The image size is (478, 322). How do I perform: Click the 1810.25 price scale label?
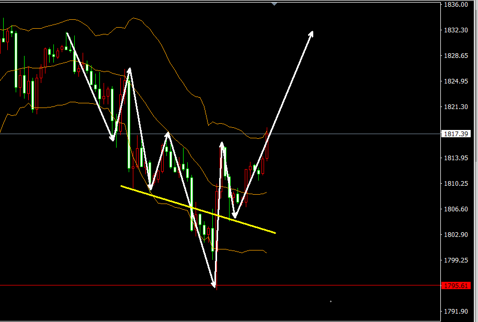pos(456,184)
